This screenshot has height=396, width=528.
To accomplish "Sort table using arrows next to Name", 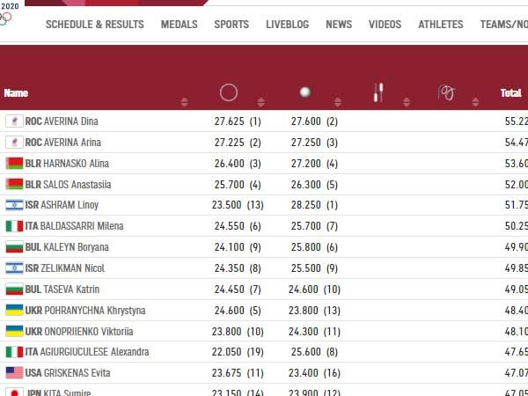I will [184, 102].
